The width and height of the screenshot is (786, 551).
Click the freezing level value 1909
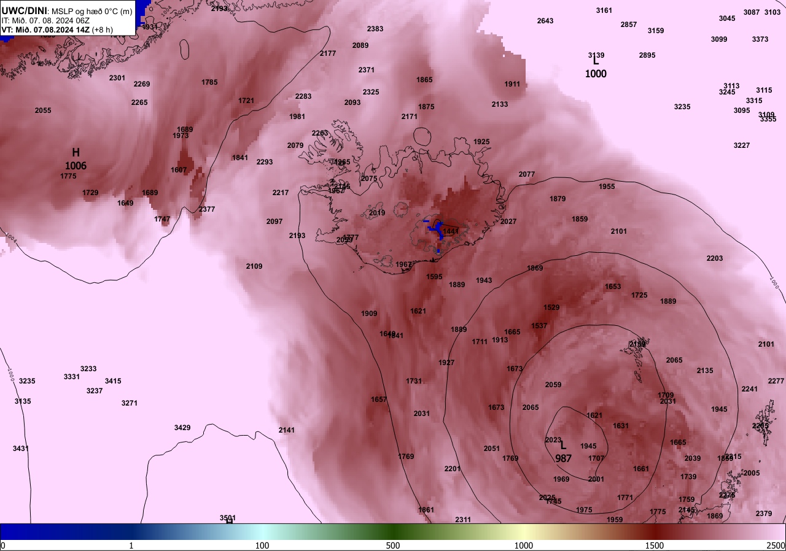click(x=369, y=314)
